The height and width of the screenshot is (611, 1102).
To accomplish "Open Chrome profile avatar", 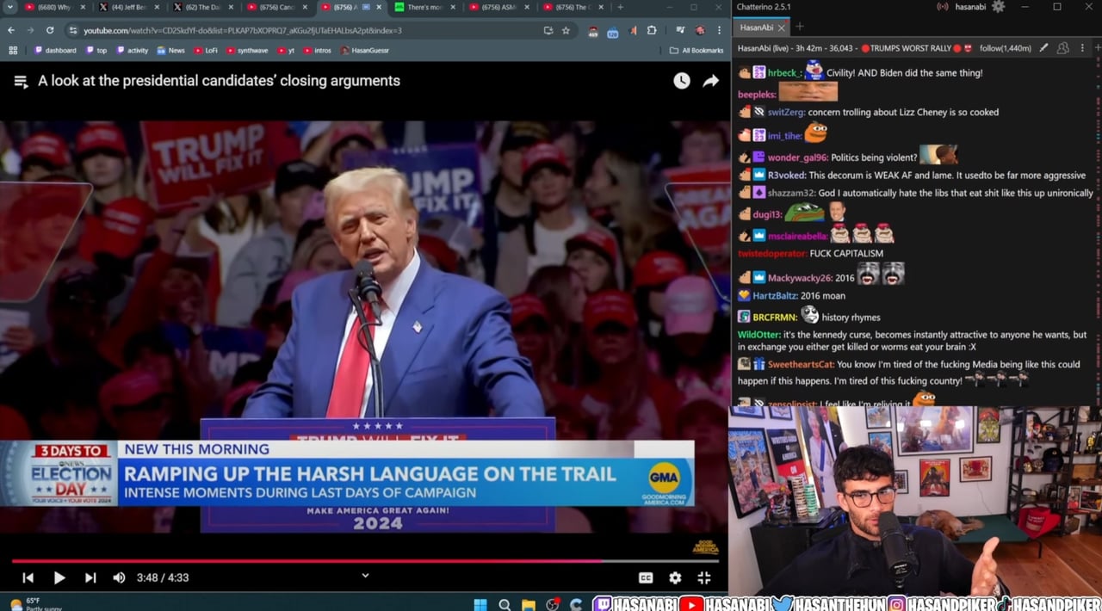I will click(699, 30).
